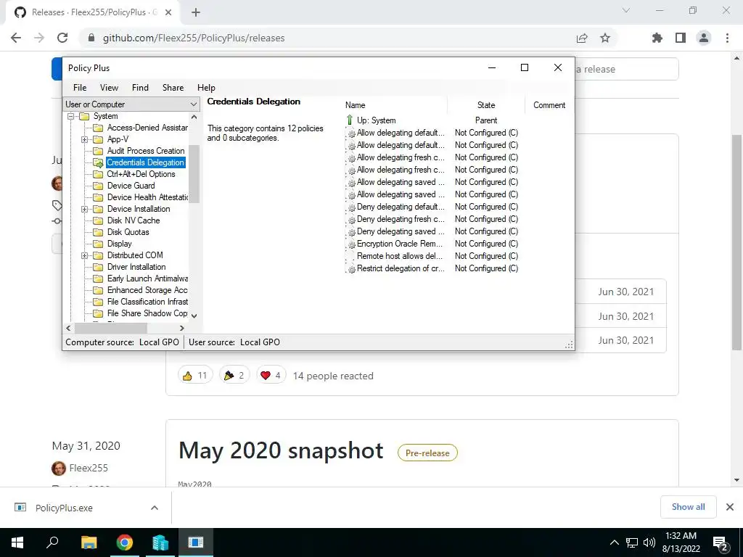Expand the Device Installation tree node
This screenshot has height=557, width=743.
click(x=84, y=209)
